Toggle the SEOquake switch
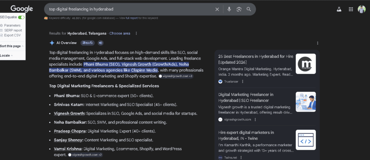 click(21, 17)
